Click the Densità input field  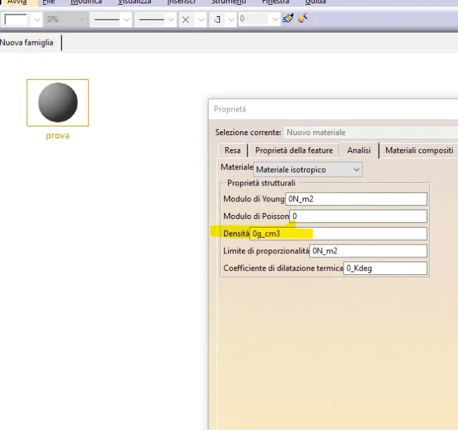point(338,234)
